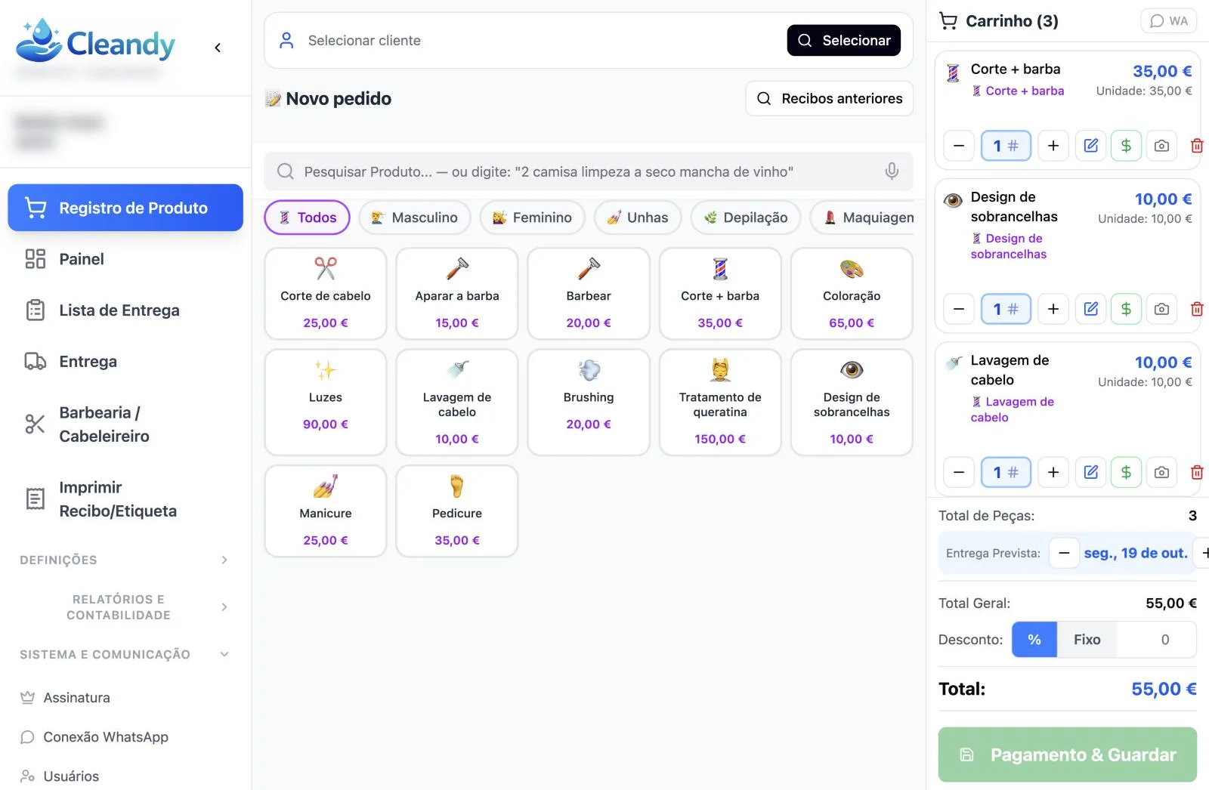The height and width of the screenshot is (790, 1209).
Task: Edit the Lavagem de cabelo cart item
Action: point(1090,472)
